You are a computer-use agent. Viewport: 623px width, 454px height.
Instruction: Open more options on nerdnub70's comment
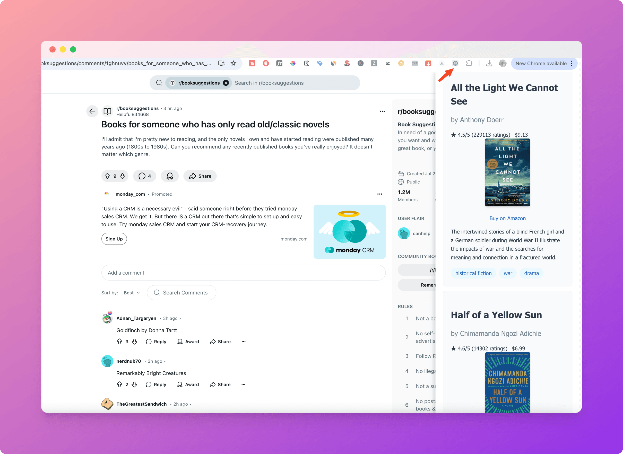tap(244, 385)
